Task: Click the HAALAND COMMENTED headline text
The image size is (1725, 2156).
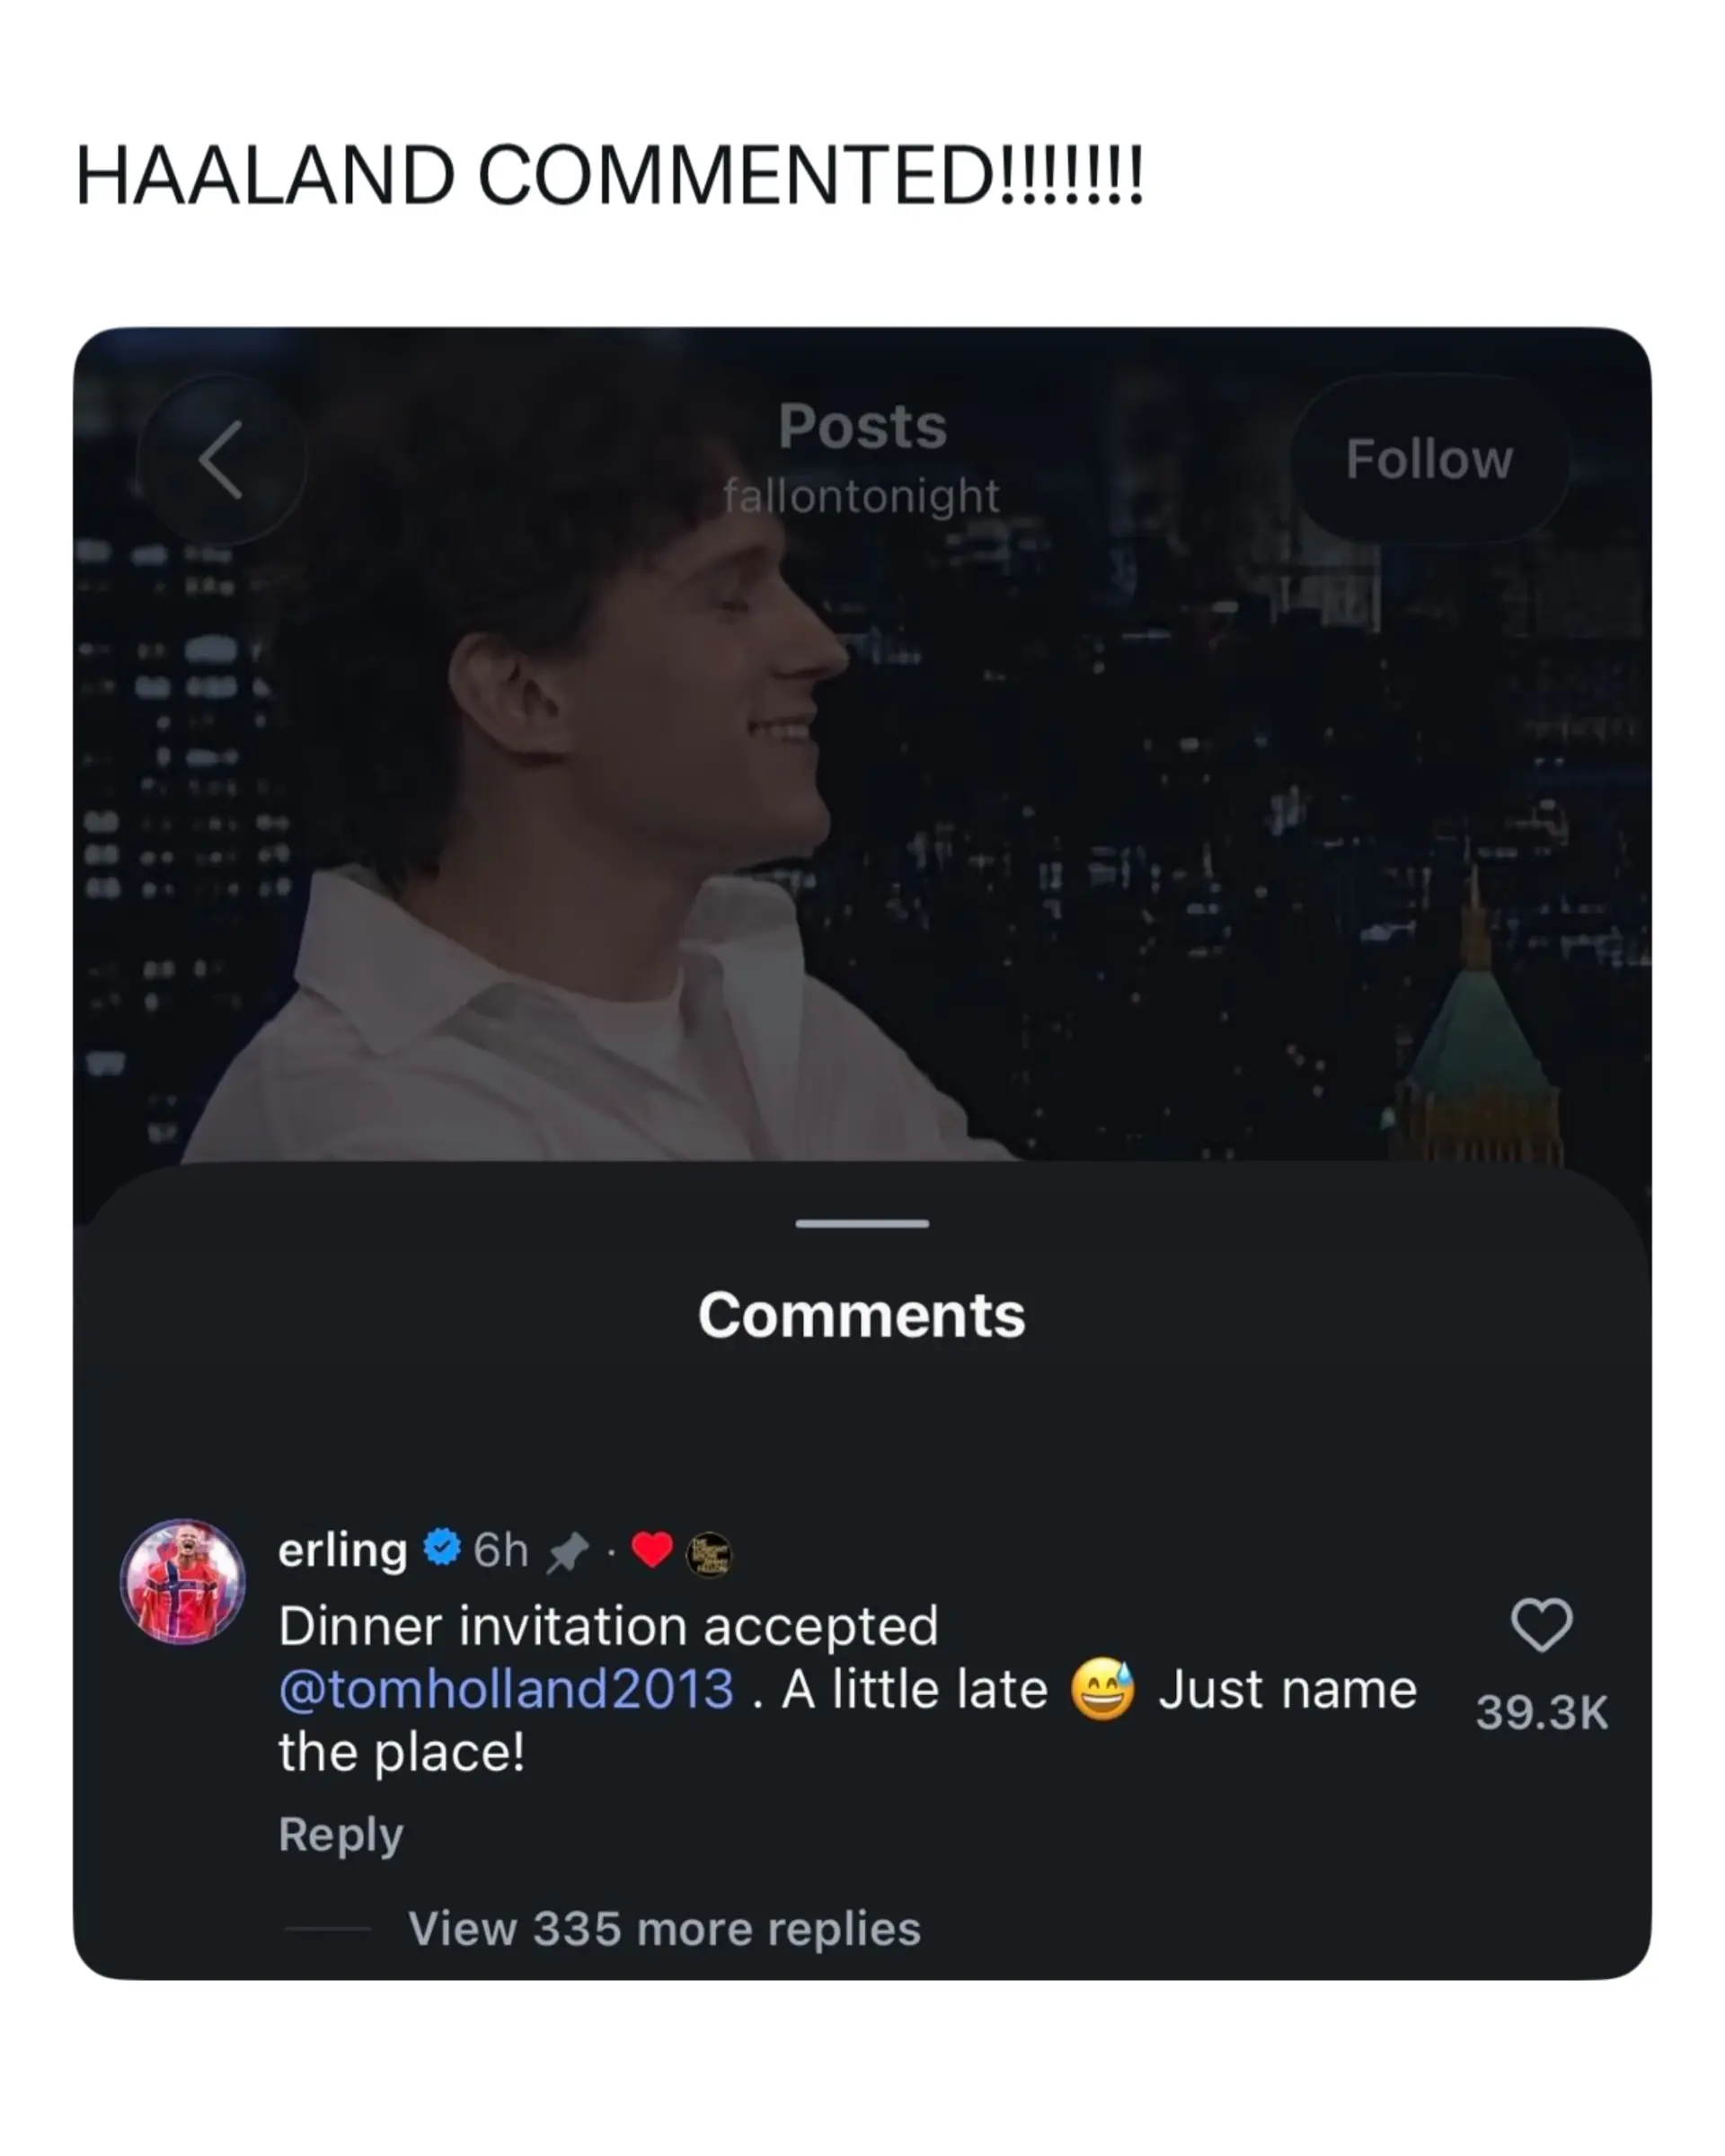Action: pyautogui.click(x=609, y=176)
